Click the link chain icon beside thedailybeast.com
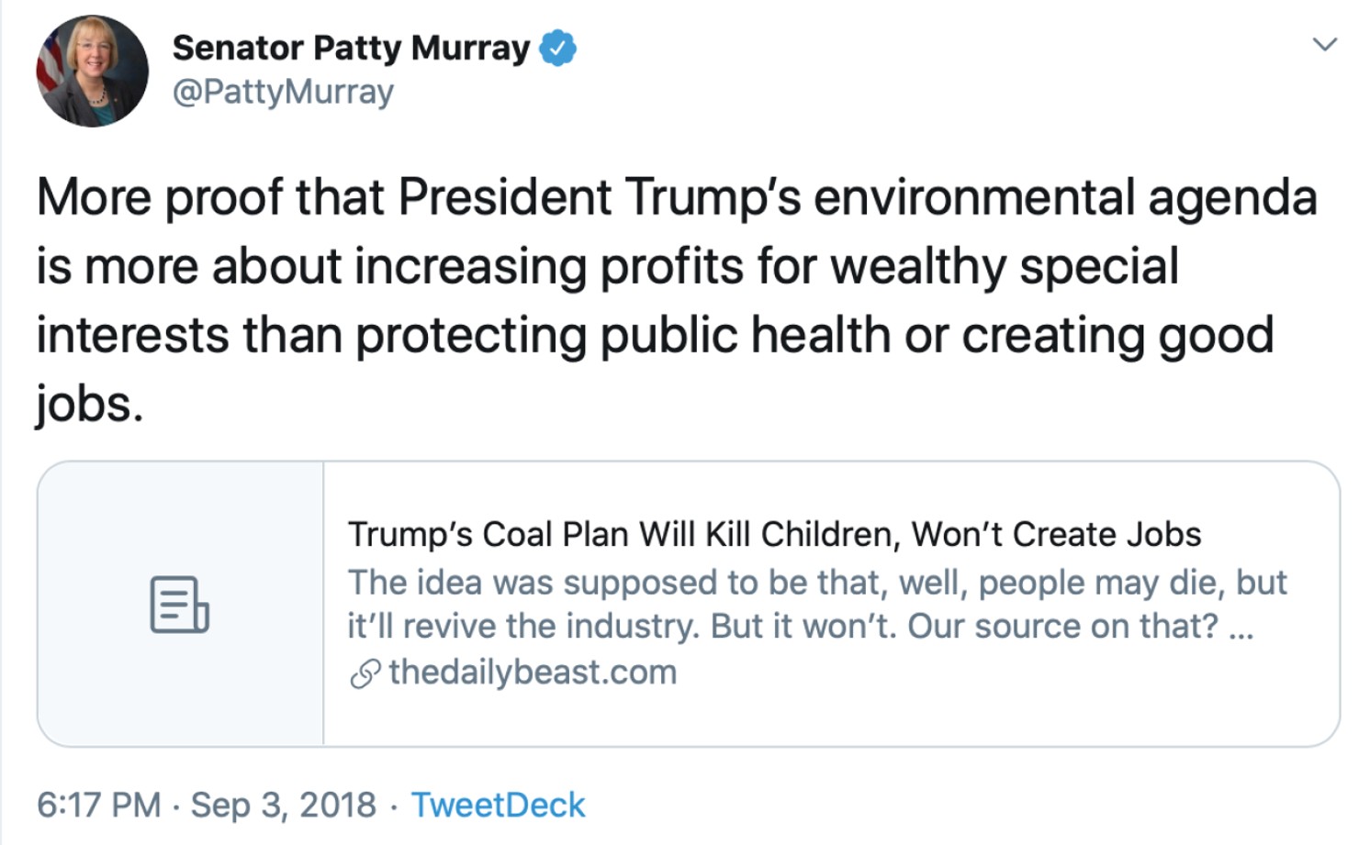1359x845 pixels. (x=364, y=672)
